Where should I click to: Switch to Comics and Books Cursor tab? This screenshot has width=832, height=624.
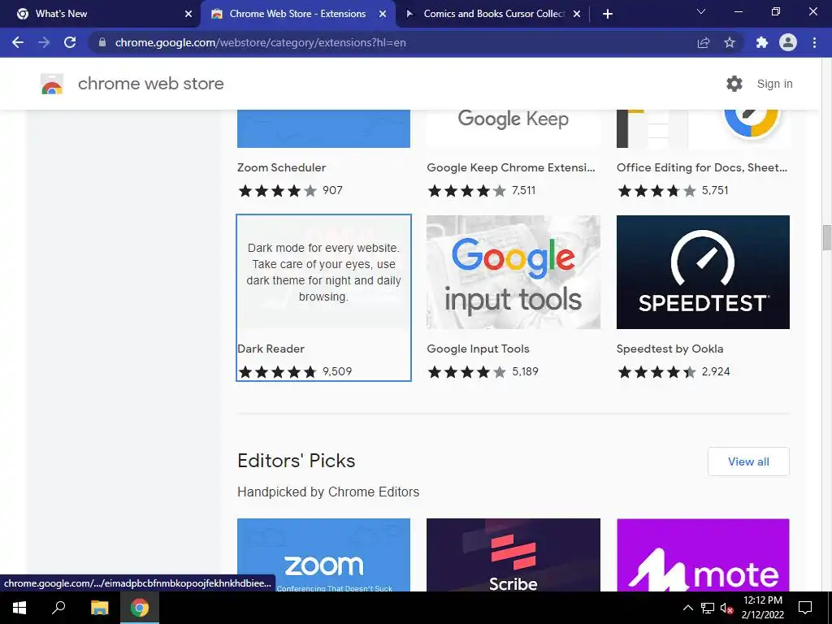[492, 14]
